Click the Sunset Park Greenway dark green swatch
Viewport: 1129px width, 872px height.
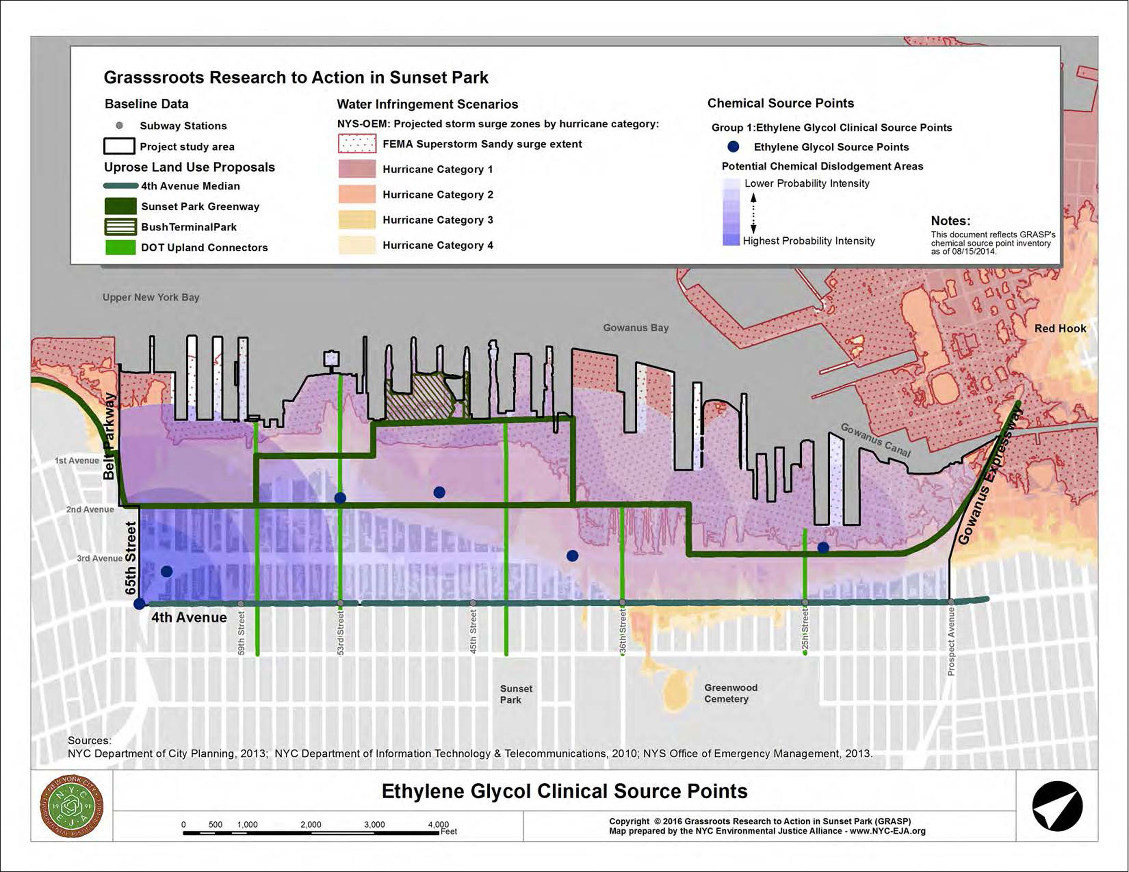(121, 206)
